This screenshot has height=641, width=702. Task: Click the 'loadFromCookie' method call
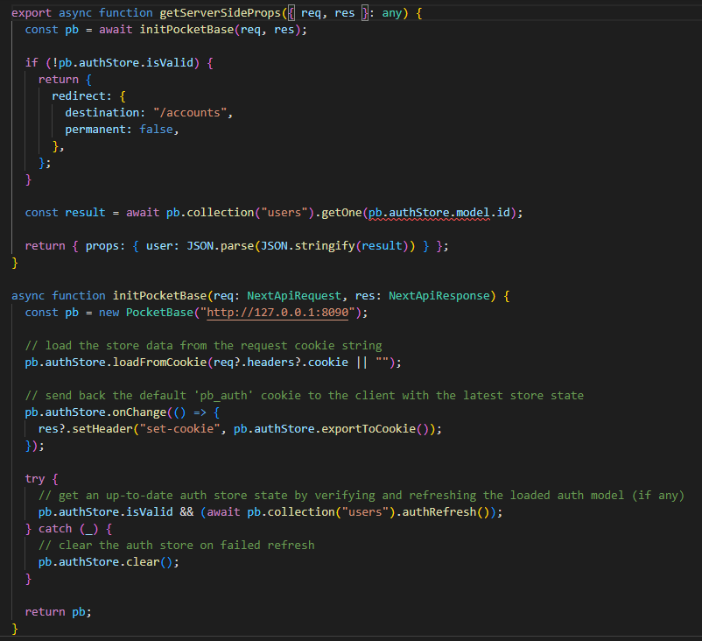pos(159,362)
